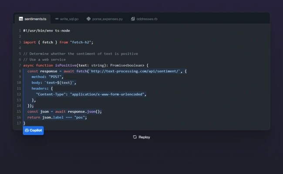283x174 pixels.
Task: Open the parse_expenses.py tab
Action: coord(104,19)
